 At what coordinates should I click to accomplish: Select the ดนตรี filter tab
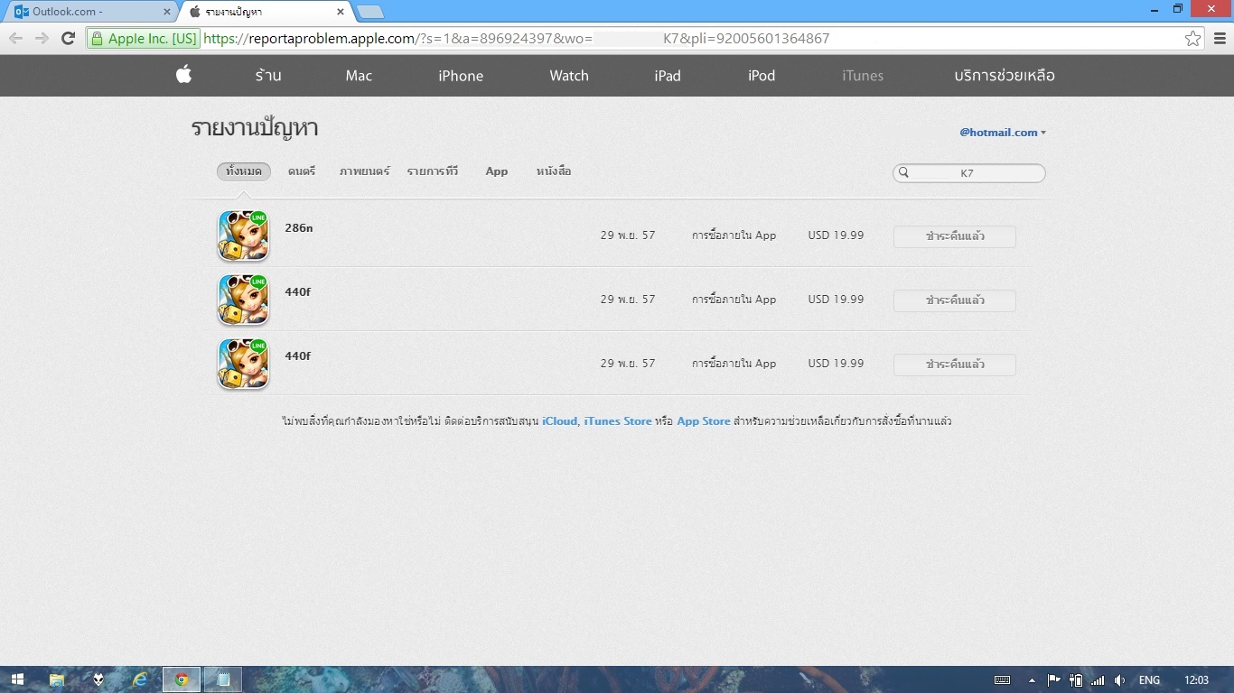coord(302,171)
